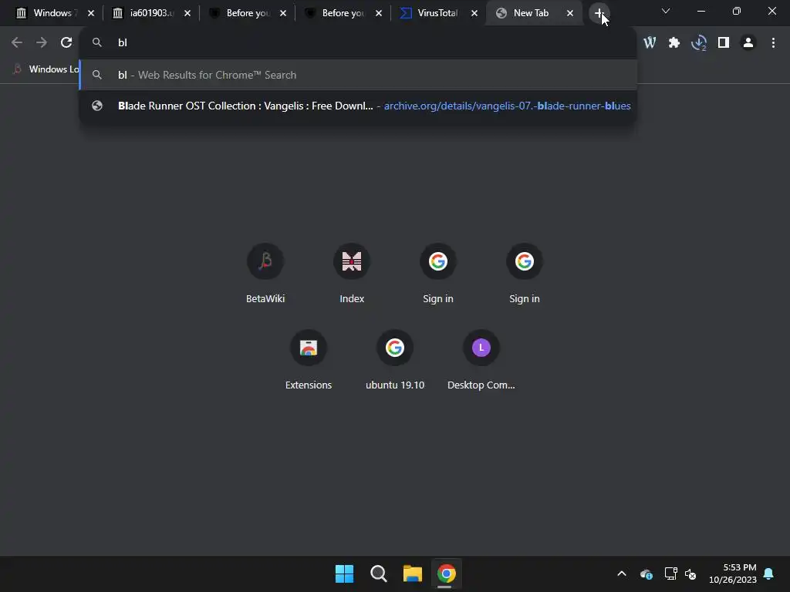790x592 pixels.
Task: Open the Desktop Com... shortcut
Action: [x=481, y=360]
